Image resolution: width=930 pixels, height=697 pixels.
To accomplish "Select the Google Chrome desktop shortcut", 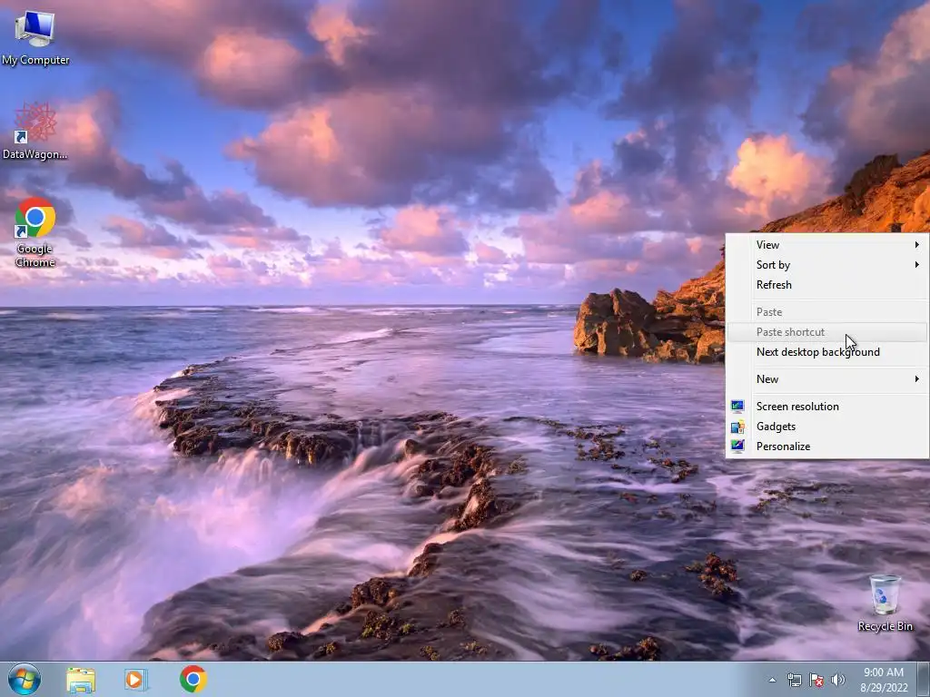I will point(35,231).
